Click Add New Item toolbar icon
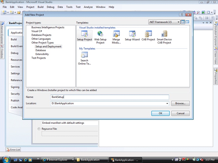Screen dimensions: 218x163 12,12
